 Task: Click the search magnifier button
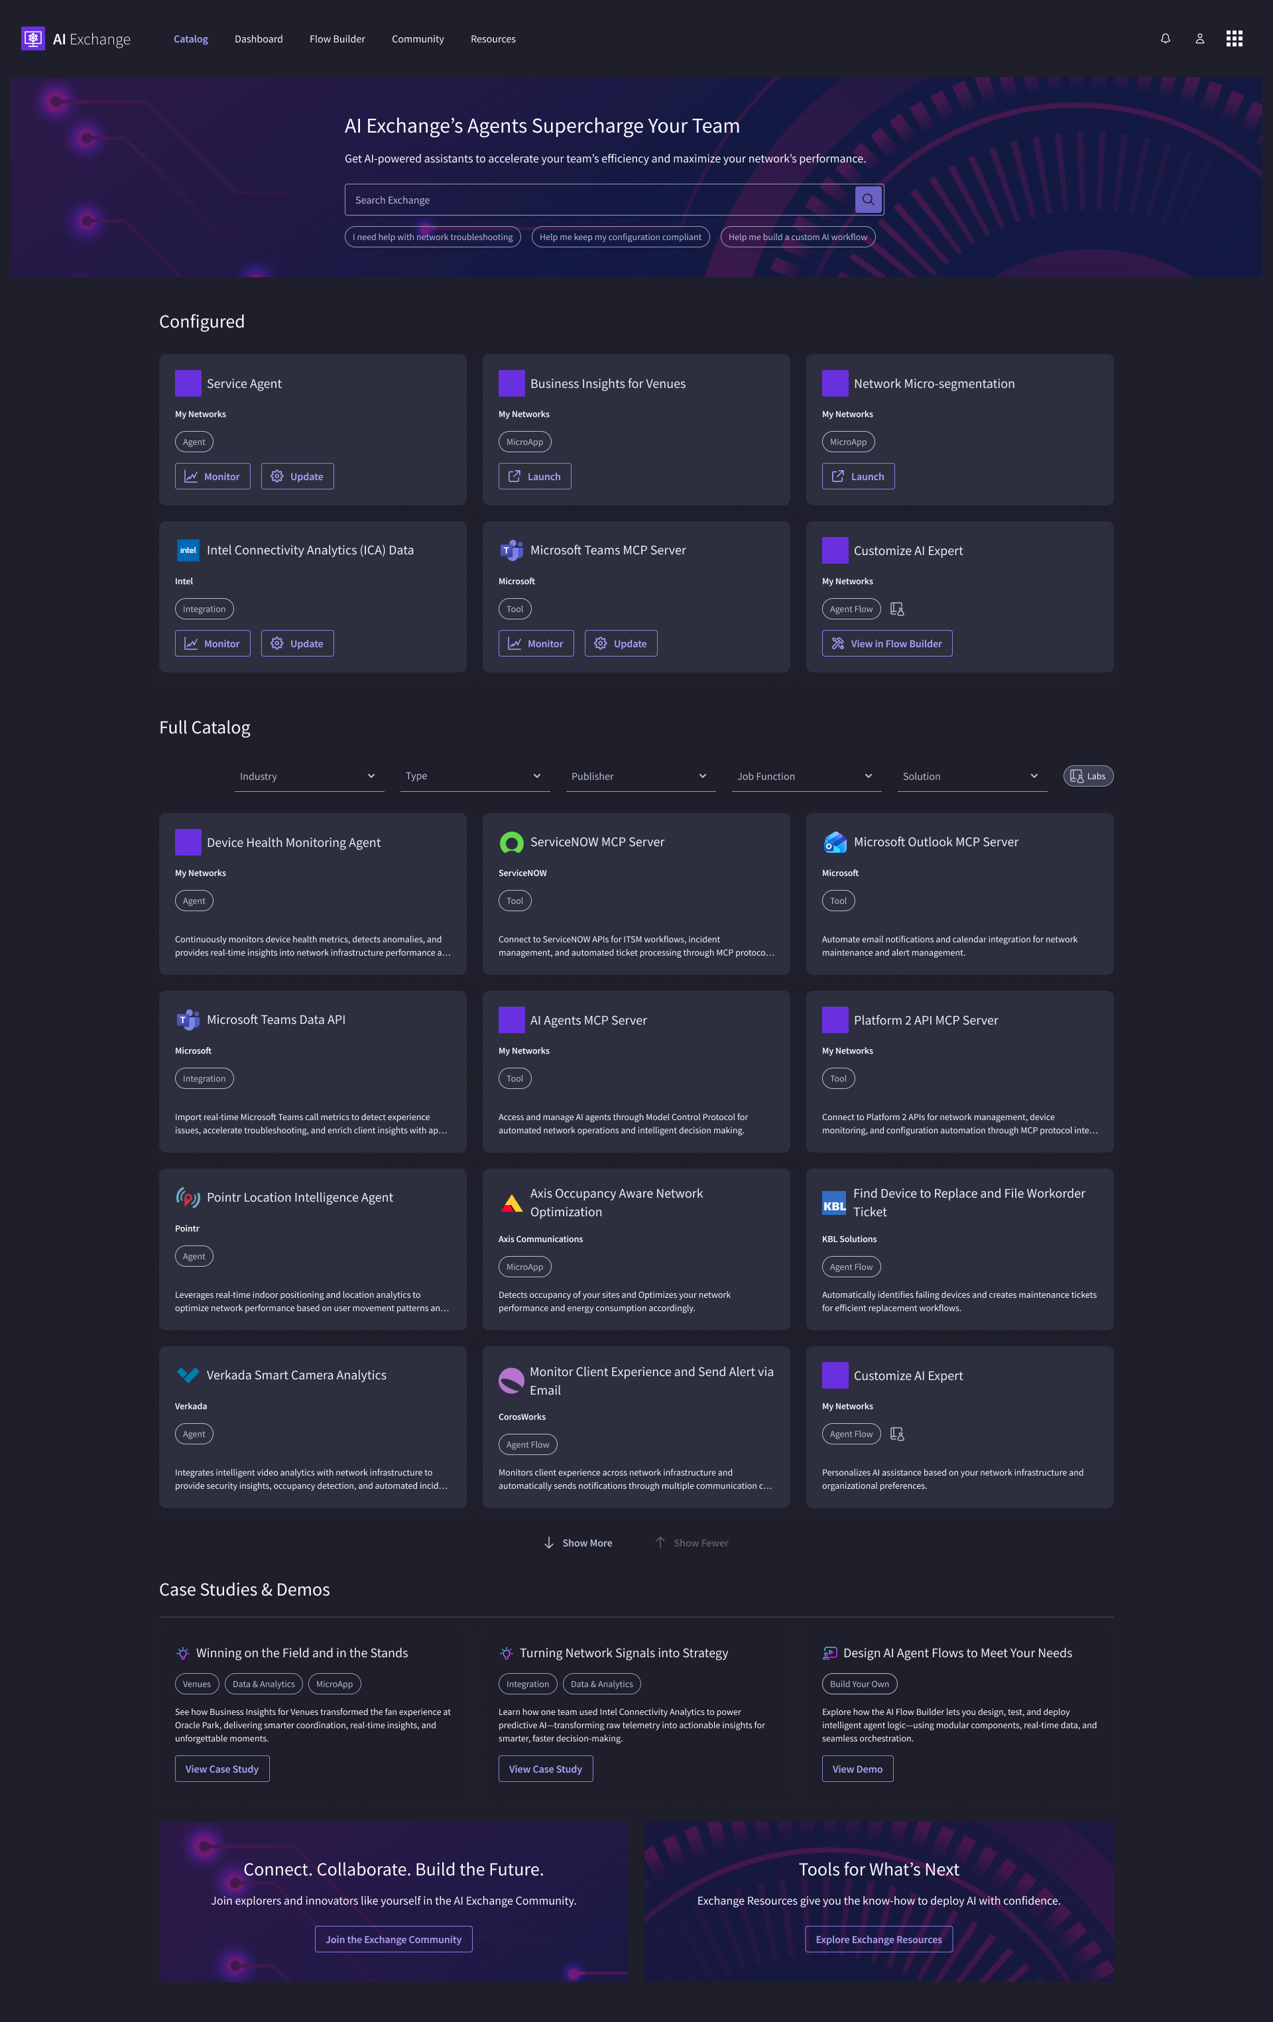(869, 200)
